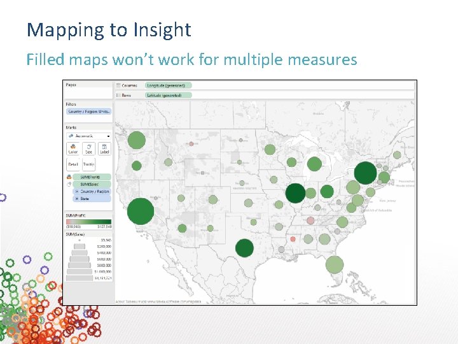The image size is (458, 344).
Task: Click the Marks card title
Action: click(71, 127)
